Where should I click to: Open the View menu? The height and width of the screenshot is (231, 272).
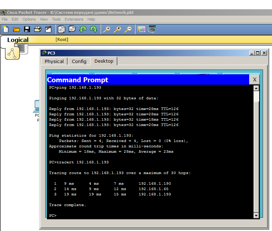(x=44, y=19)
